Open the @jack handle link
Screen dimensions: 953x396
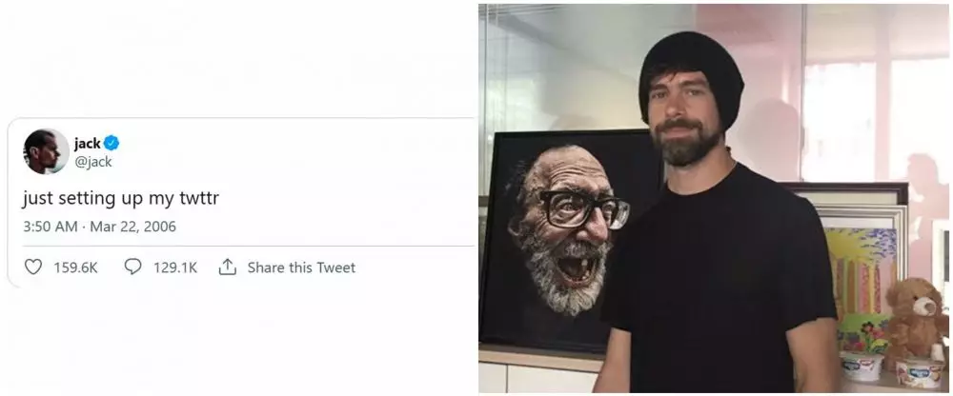pos(92,161)
